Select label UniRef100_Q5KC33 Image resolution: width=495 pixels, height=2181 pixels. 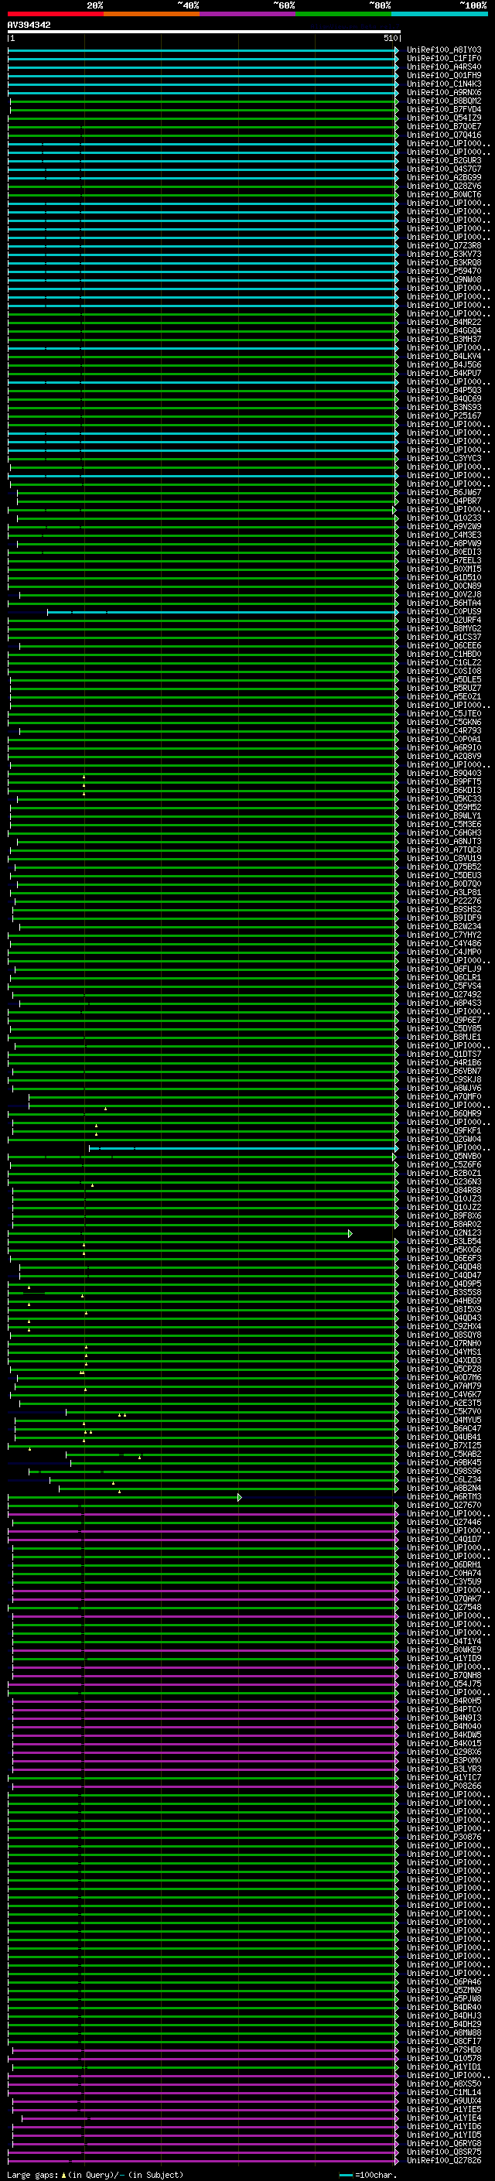pyautogui.click(x=444, y=799)
